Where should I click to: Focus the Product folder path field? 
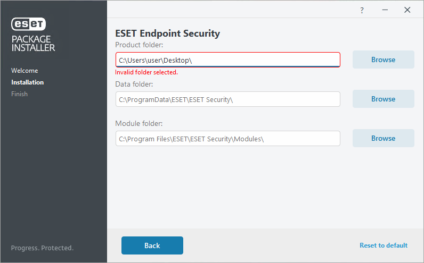click(x=228, y=60)
